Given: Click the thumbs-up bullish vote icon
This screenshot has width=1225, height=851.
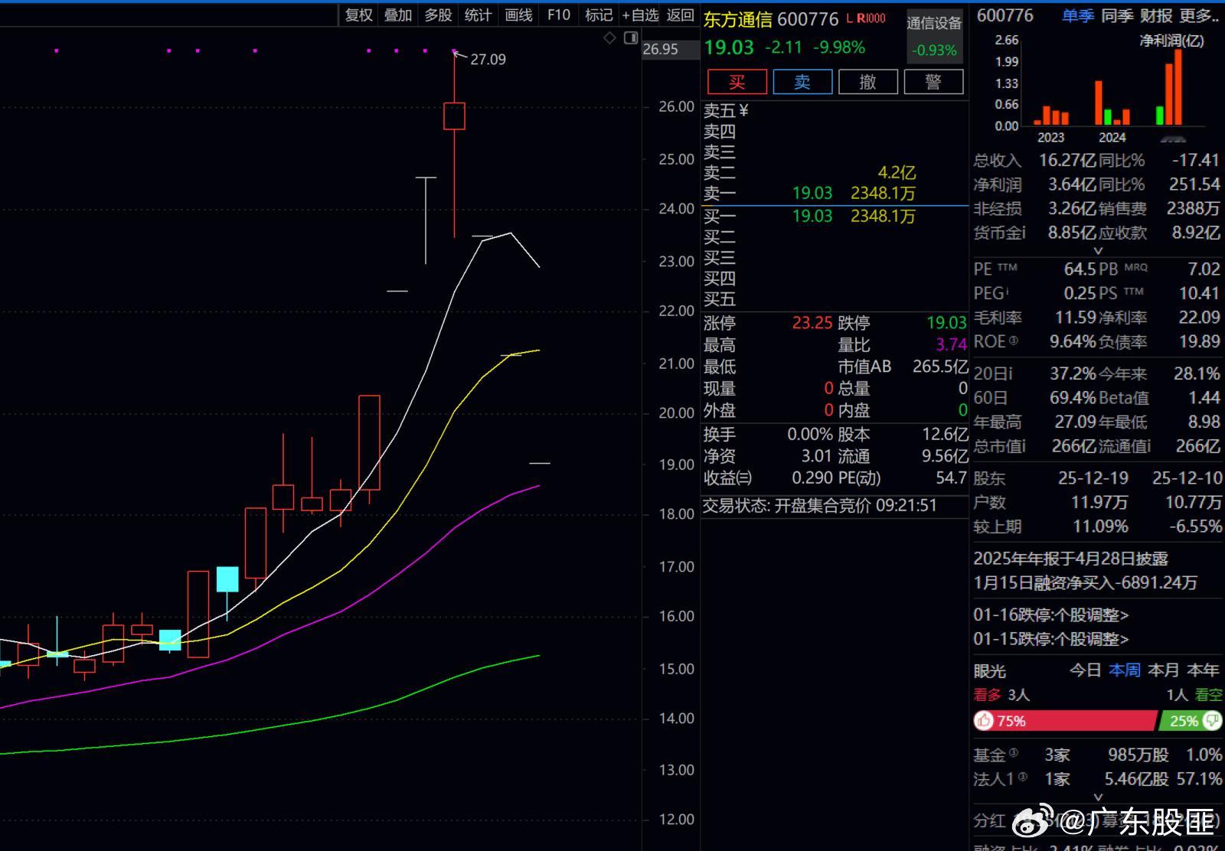Looking at the screenshot, I should coord(984,721).
